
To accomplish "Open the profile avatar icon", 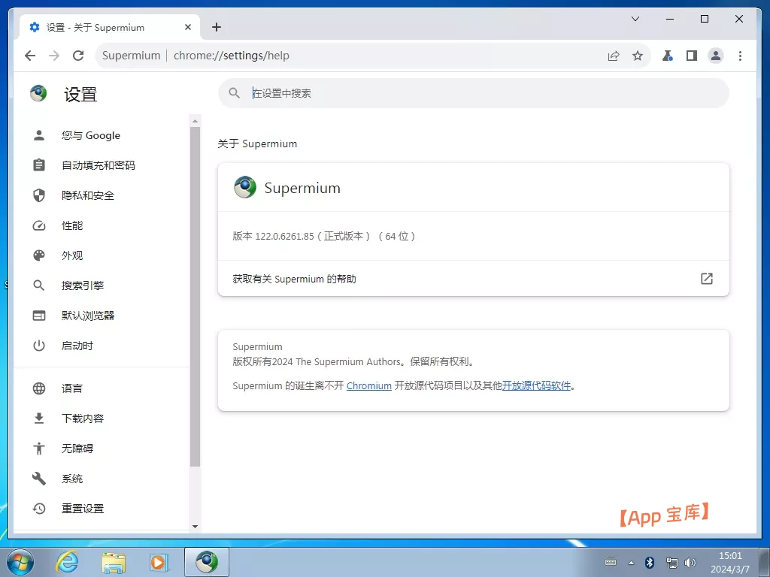I will coord(716,56).
